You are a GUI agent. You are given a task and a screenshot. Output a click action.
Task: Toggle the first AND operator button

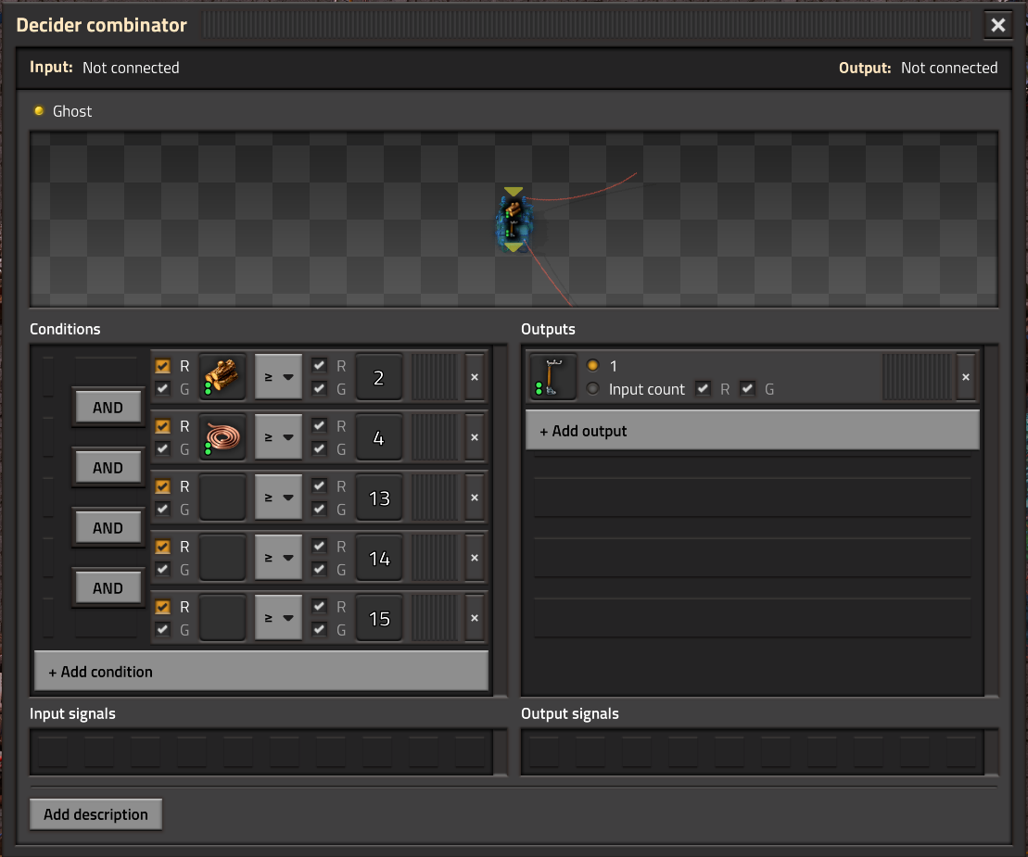(x=108, y=408)
